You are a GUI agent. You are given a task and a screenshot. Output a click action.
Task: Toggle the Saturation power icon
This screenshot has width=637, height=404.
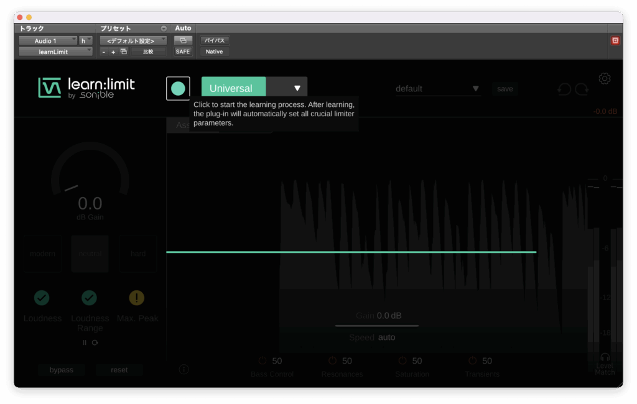[402, 360]
